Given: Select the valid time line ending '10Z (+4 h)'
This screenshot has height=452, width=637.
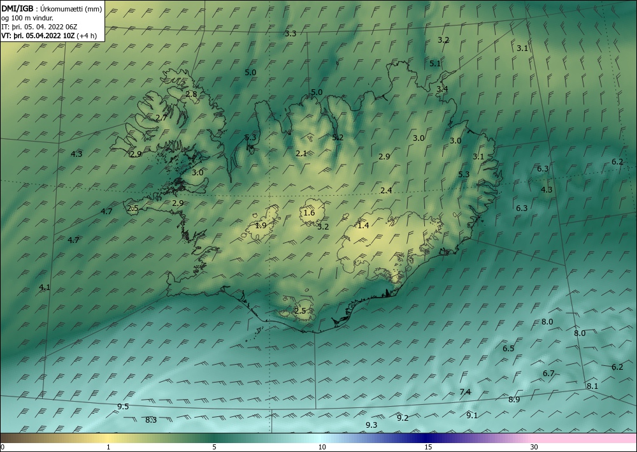Looking at the screenshot, I should coord(49,35).
